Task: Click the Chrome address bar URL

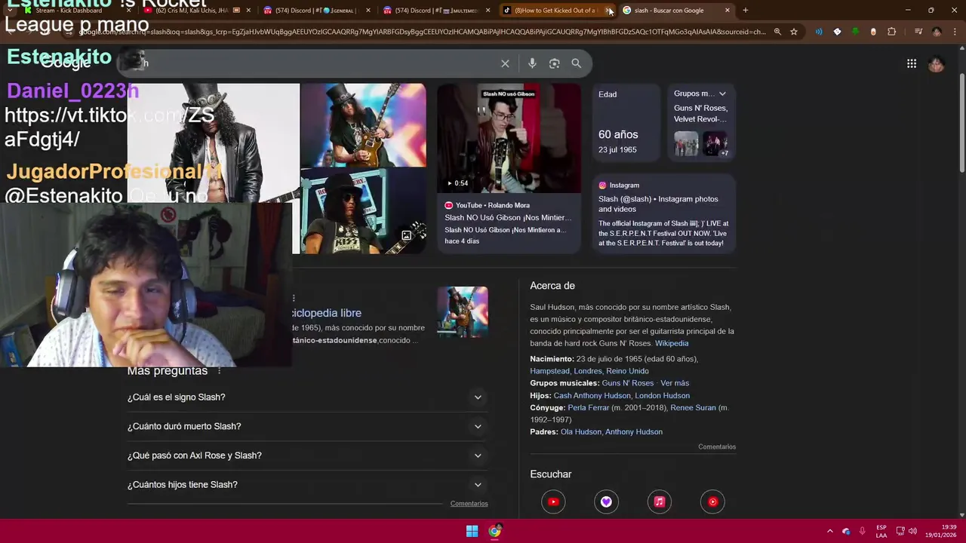Action: pyautogui.click(x=423, y=32)
